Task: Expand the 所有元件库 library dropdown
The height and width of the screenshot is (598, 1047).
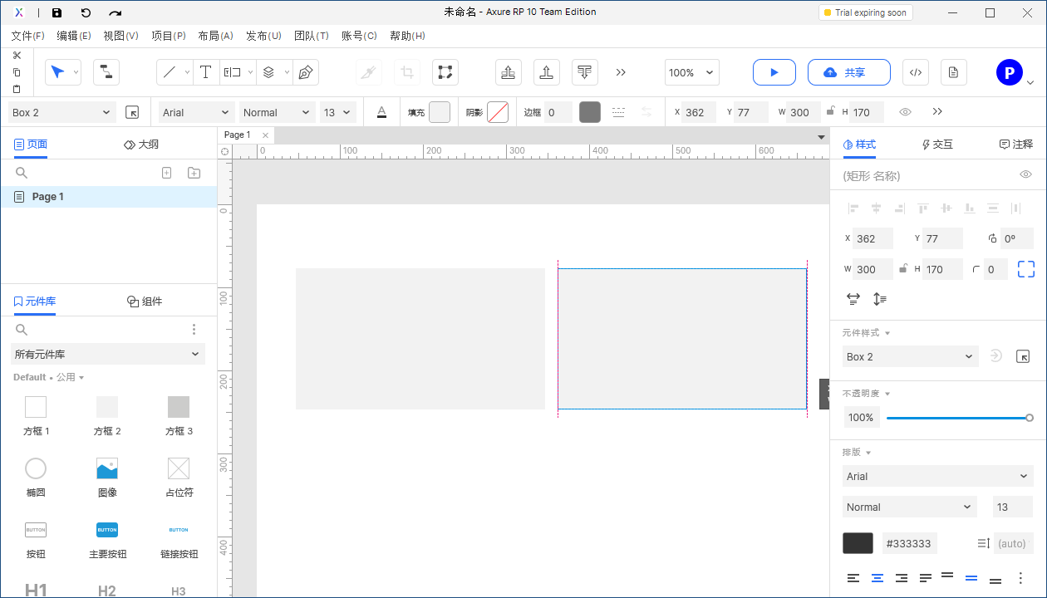Action: [108, 354]
